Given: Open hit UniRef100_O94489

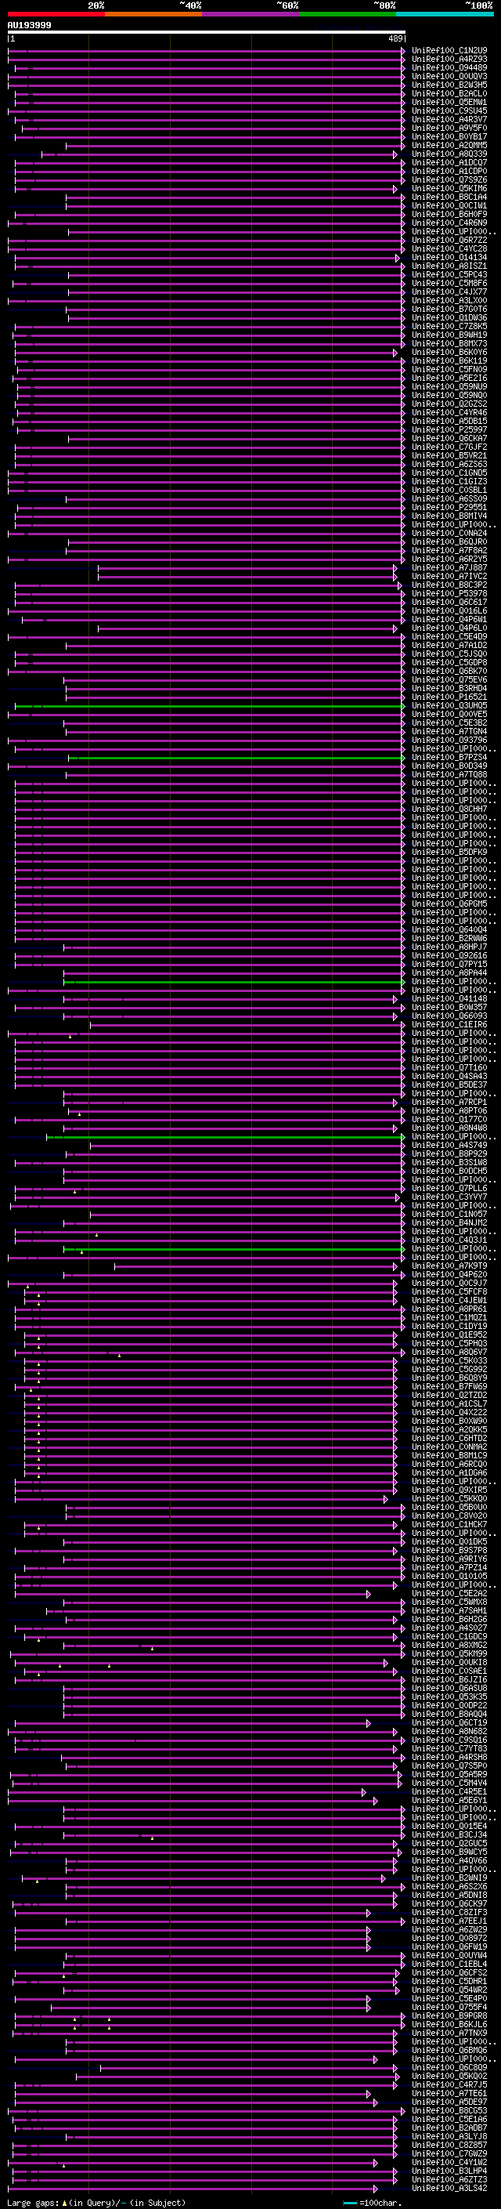Looking at the screenshot, I should point(449,67).
